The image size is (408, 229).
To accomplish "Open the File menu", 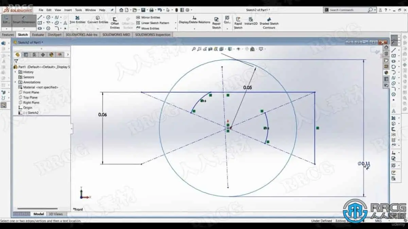I will click(41, 10).
